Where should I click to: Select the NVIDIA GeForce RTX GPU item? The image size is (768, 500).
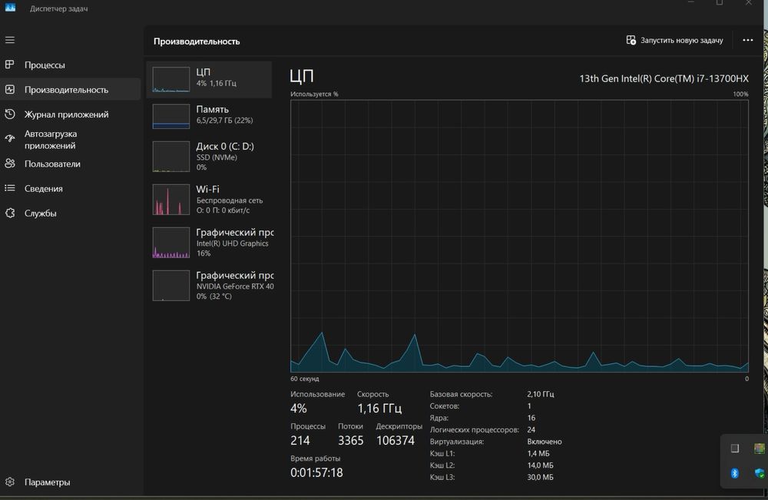(x=209, y=286)
